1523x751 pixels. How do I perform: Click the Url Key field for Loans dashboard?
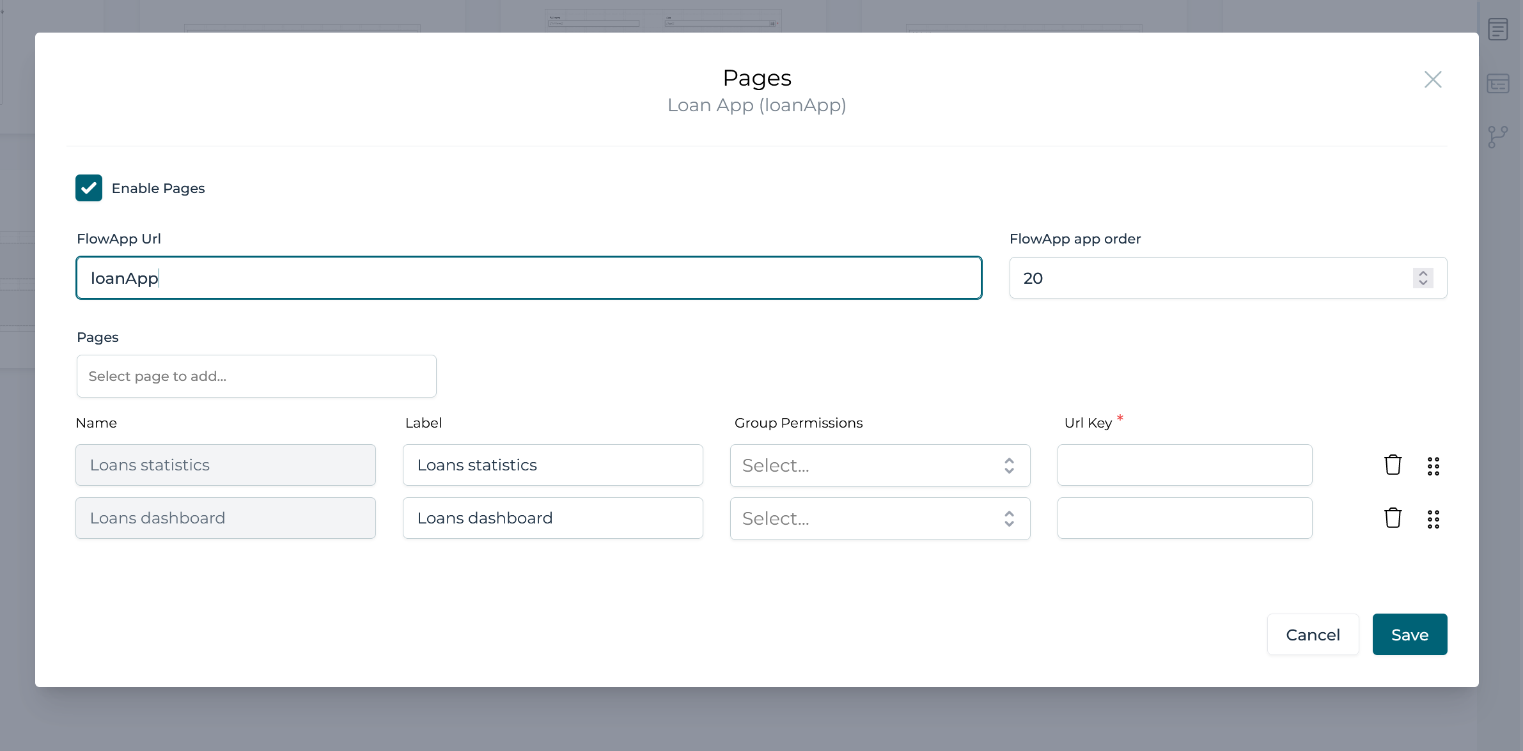tap(1184, 518)
